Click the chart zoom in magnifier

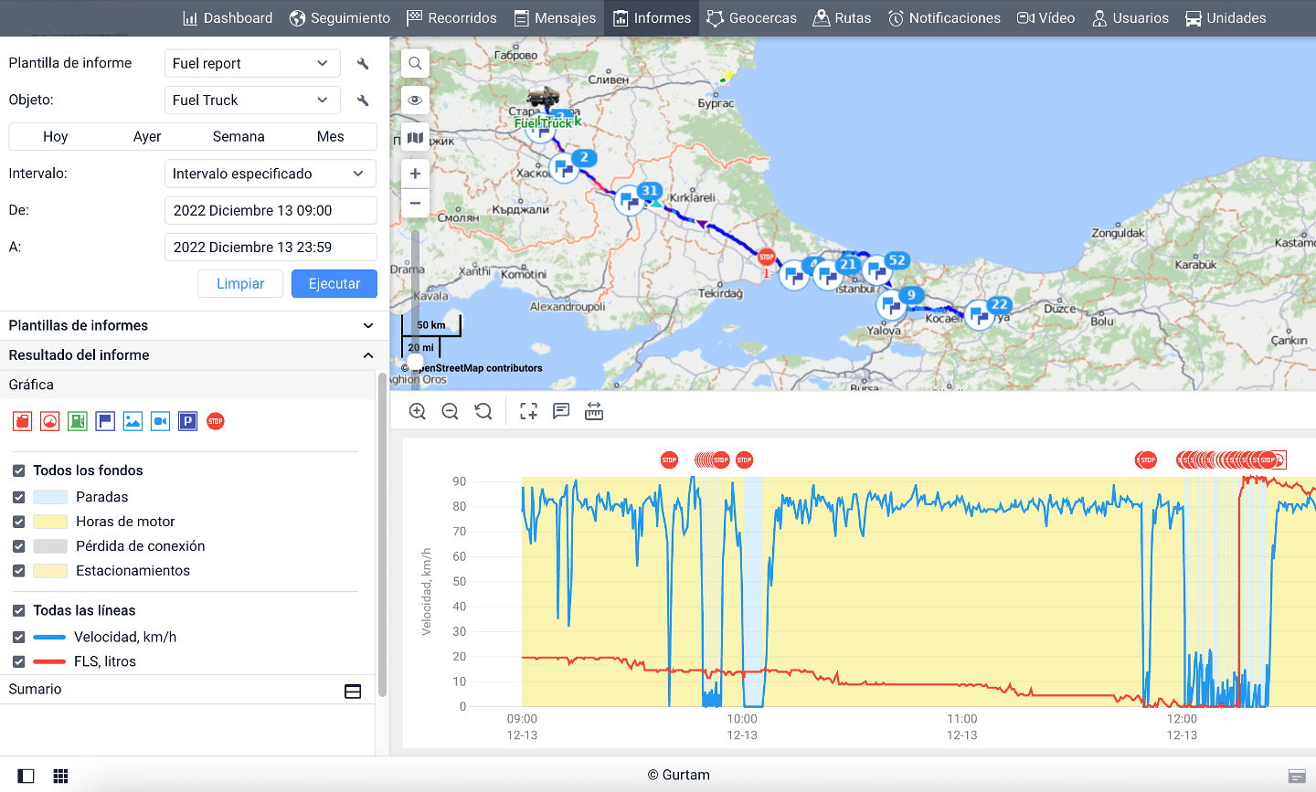coord(418,412)
